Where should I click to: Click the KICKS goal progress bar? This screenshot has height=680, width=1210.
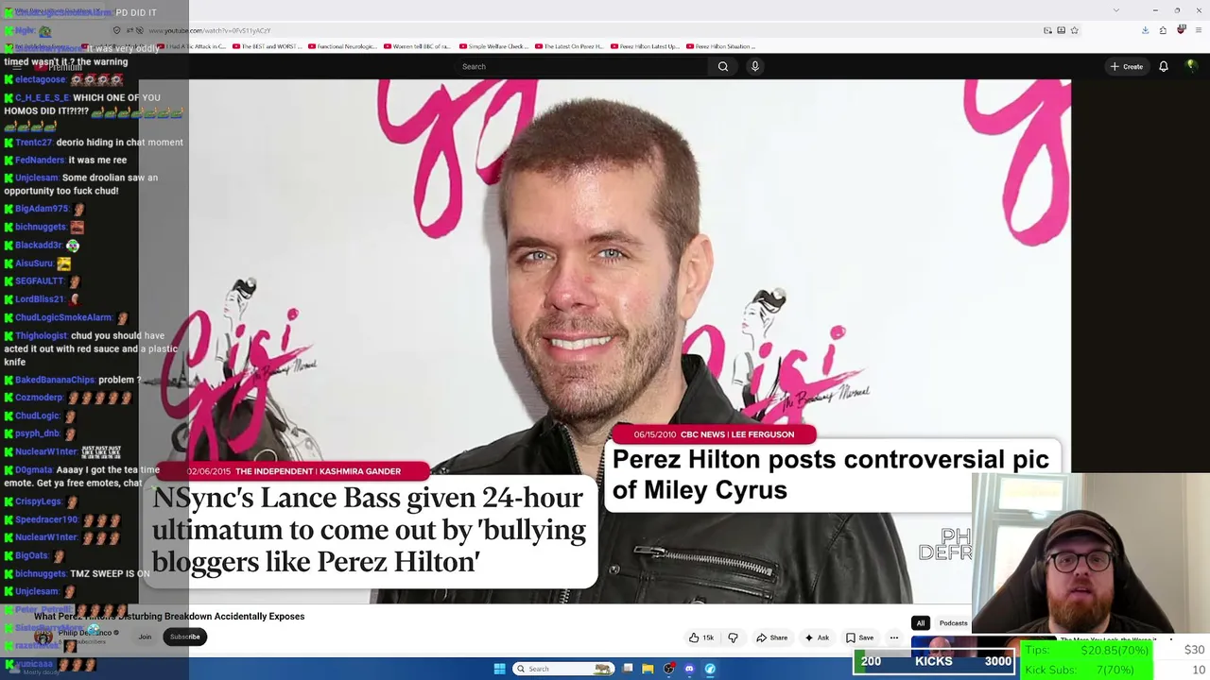click(x=934, y=661)
